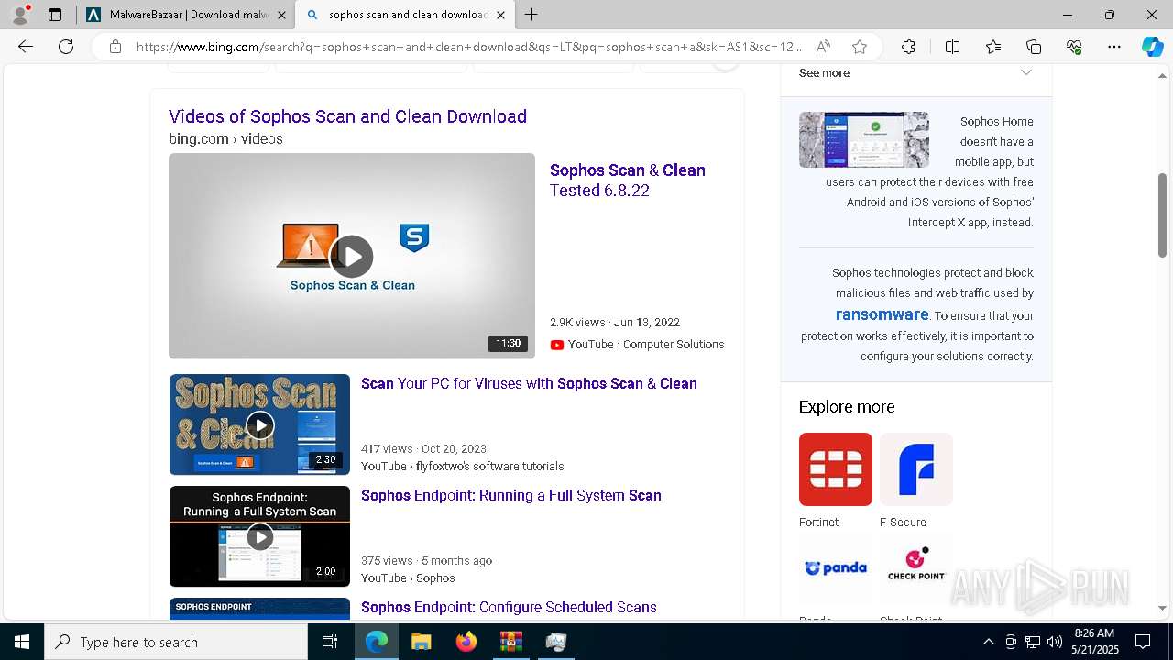Open WinRAR from taskbar

coord(510,642)
